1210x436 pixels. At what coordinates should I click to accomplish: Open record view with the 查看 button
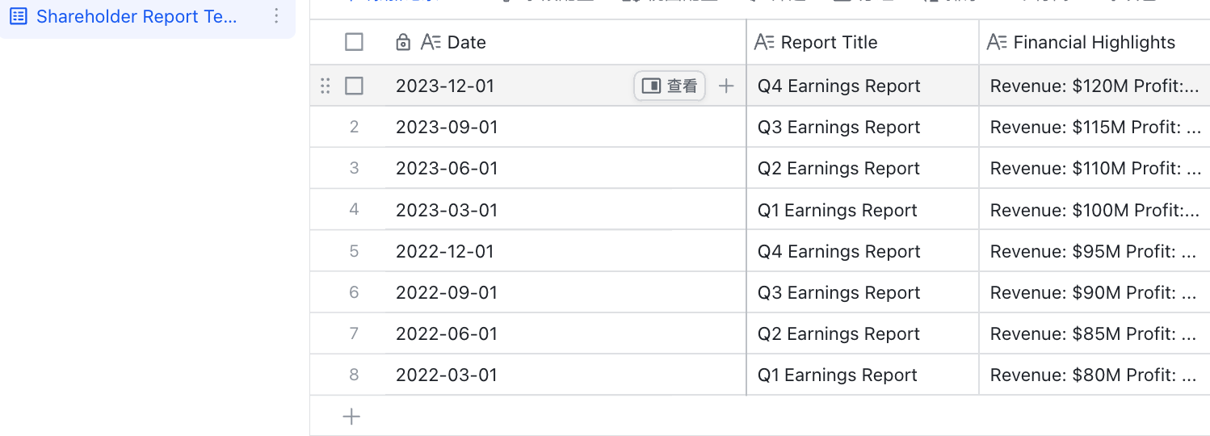[x=670, y=86]
